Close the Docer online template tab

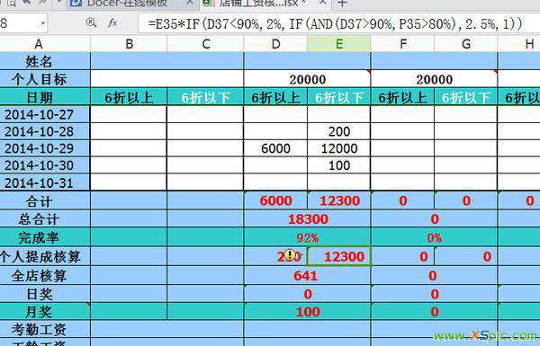click(x=190, y=3)
